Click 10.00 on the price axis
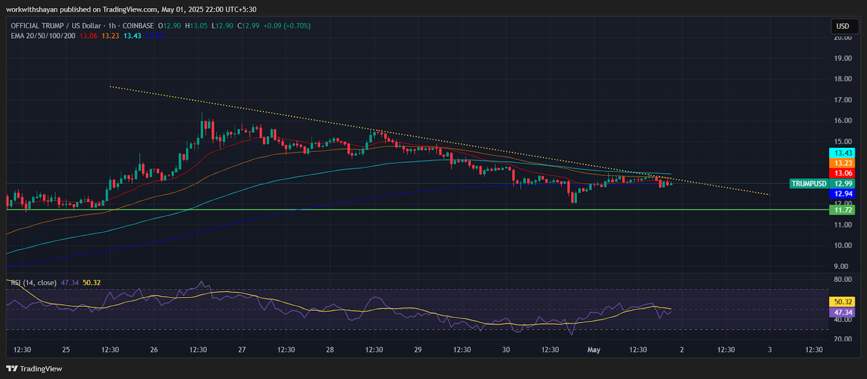 [843, 245]
